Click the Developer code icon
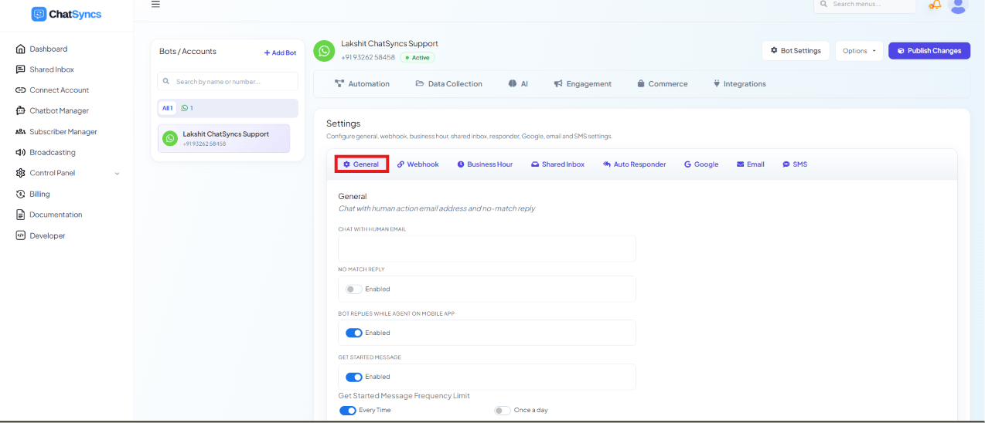 [21, 235]
